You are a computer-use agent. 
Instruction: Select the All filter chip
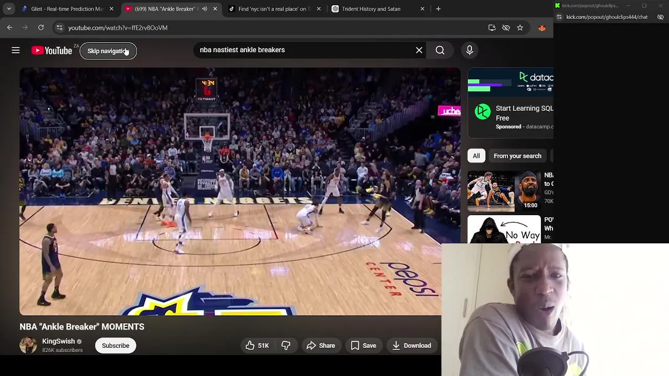tap(476, 156)
